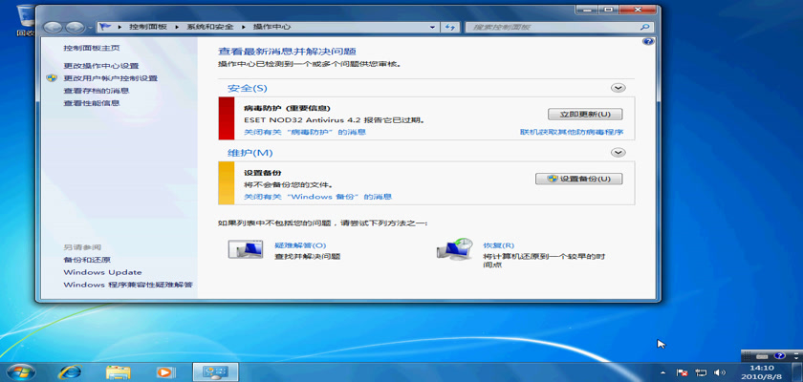Collapse the 维护(M) section
The height and width of the screenshot is (382, 803).
click(x=618, y=152)
